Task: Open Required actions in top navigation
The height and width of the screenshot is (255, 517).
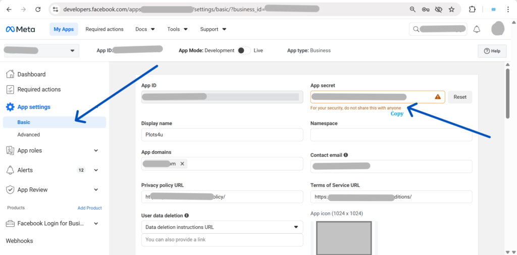Action: [105, 29]
